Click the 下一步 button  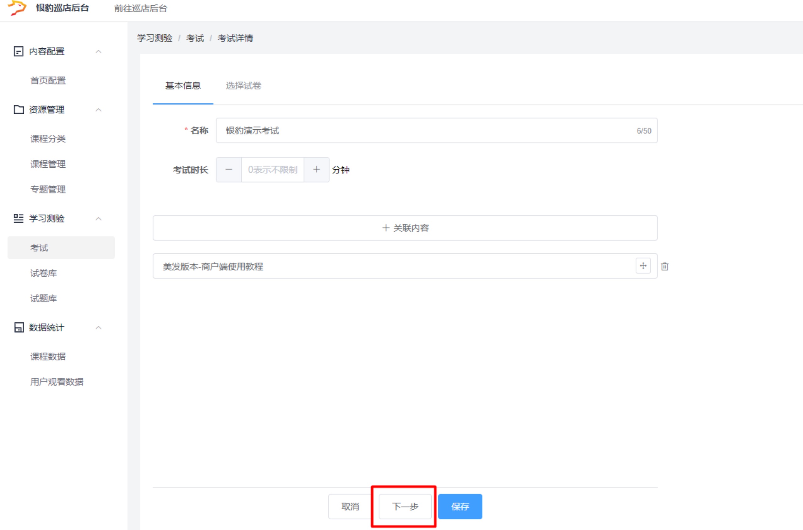(x=405, y=506)
